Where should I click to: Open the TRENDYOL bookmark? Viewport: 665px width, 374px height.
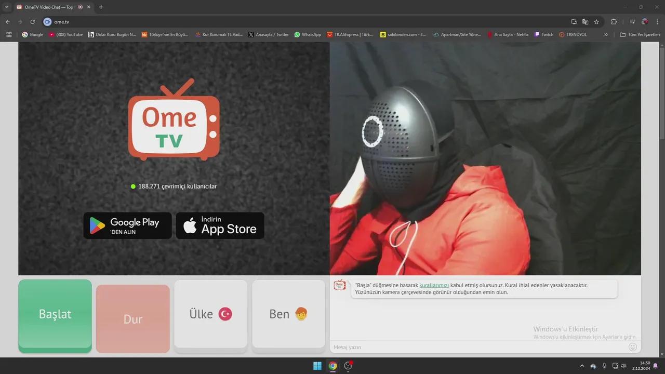573,35
